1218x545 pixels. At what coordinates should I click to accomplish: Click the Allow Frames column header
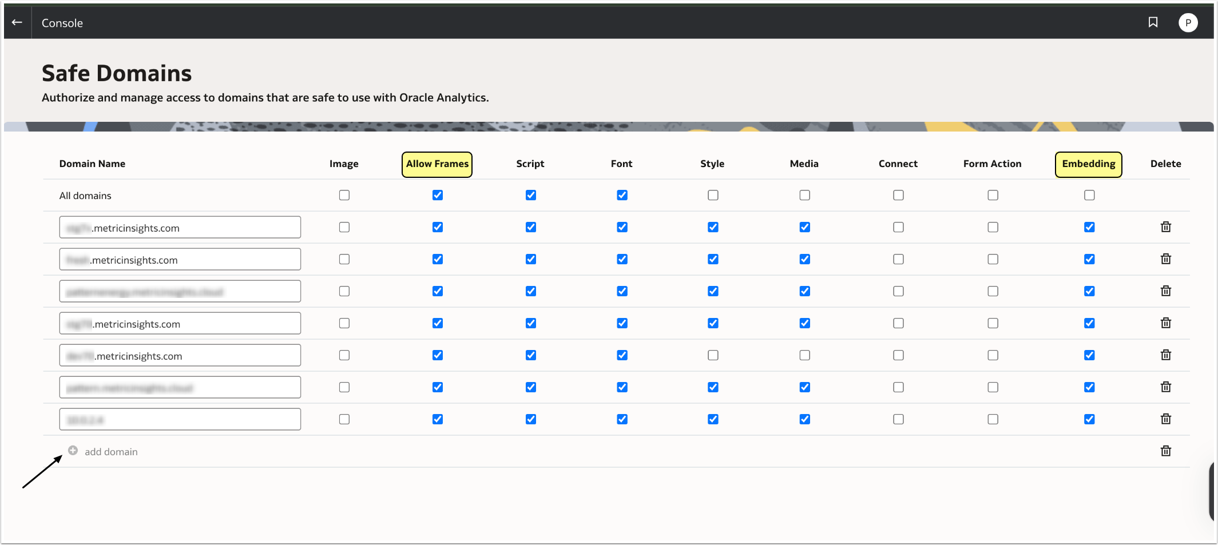pos(437,164)
